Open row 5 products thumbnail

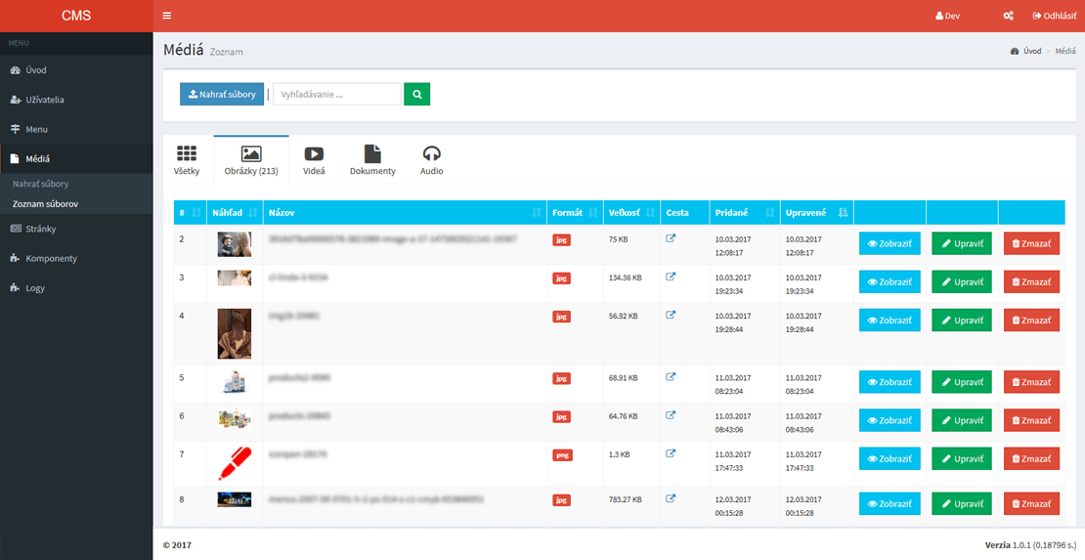pos(234,381)
